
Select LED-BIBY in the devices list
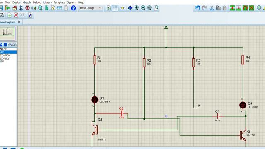click(8, 55)
